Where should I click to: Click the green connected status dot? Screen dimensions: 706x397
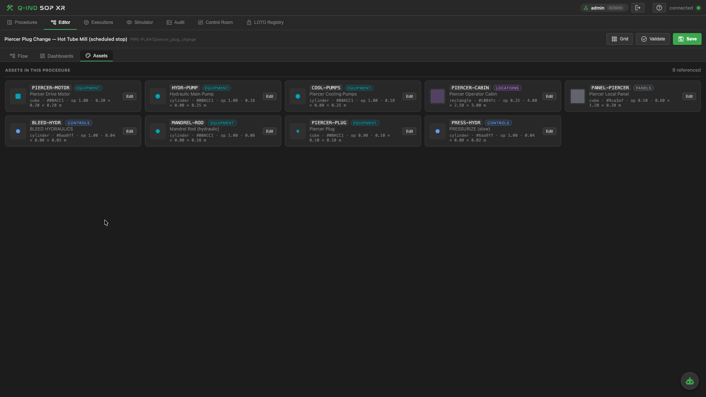point(698,8)
